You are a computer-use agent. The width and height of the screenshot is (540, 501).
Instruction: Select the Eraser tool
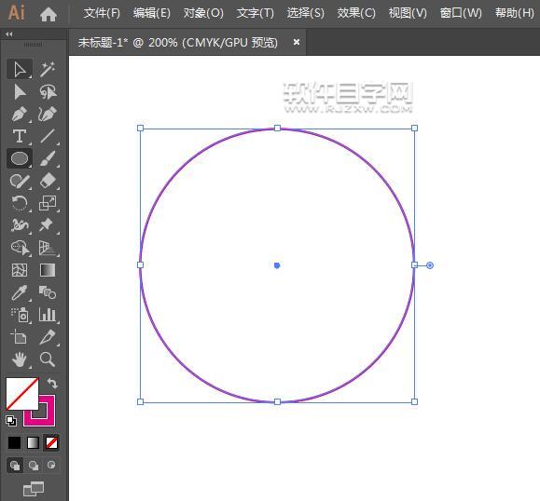tap(48, 181)
